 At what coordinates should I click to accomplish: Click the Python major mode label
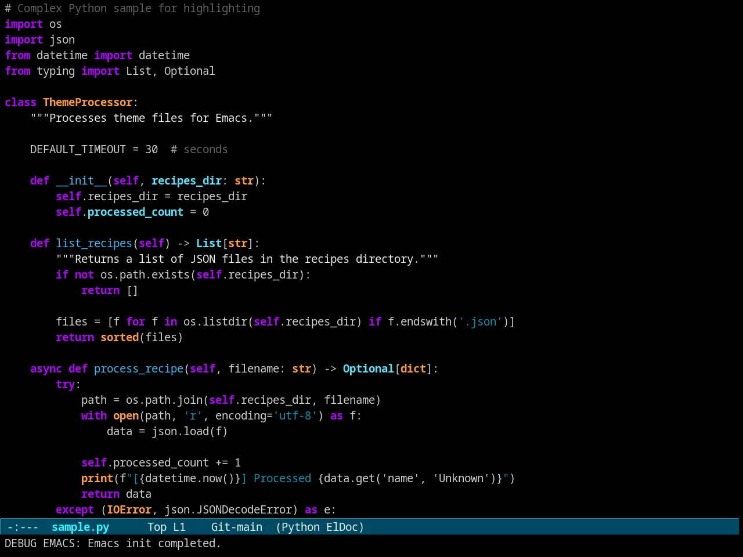pos(300,527)
